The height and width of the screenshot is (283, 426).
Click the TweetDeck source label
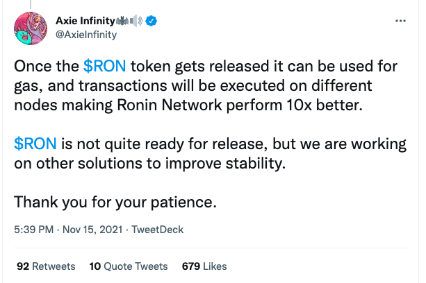coord(157,229)
